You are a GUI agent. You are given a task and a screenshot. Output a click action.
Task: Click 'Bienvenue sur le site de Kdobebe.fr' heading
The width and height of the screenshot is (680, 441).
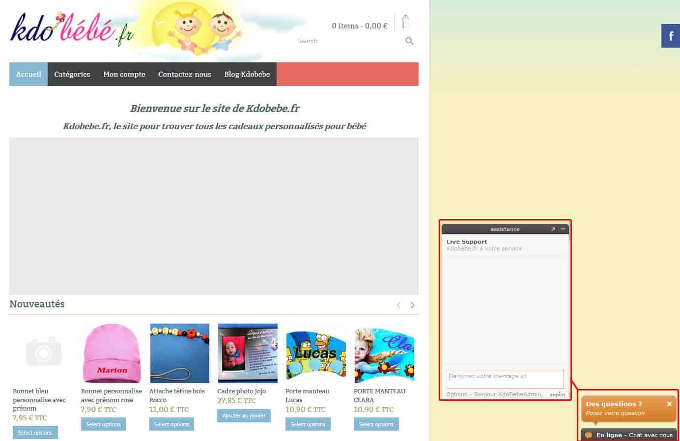215,109
